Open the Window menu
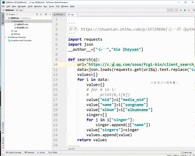 pos(65,6)
